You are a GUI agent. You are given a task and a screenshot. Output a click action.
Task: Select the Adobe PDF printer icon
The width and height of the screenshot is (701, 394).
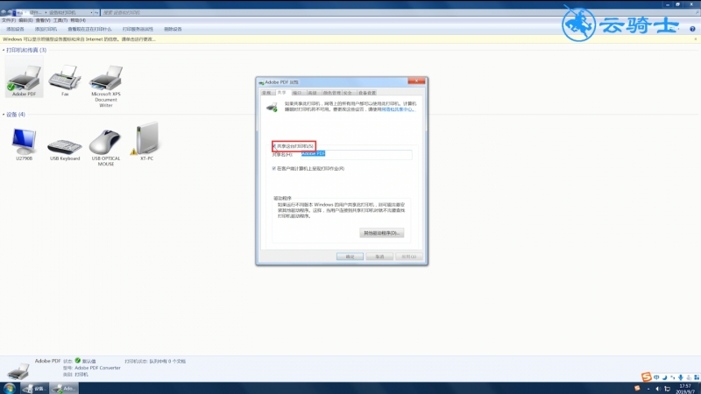pyautogui.click(x=24, y=79)
